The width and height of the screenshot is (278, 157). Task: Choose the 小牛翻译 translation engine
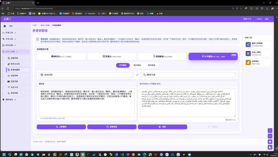pyautogui.click(x=213, y=56)
